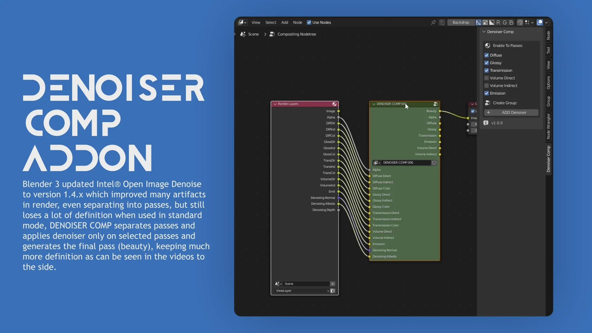Open the Add menu
592x333 pixels.
pos(285,22)
